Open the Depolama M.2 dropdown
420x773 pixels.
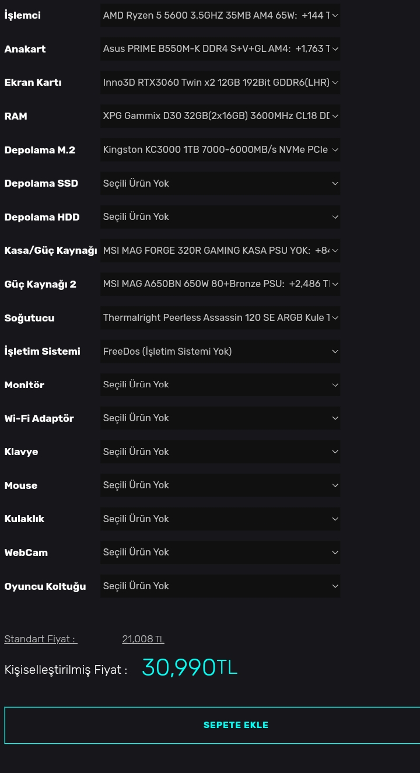[x=220, y=150]
